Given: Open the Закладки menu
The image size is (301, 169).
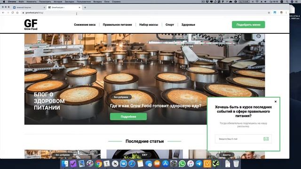Looking at the screenshot, I should [69, 1].
